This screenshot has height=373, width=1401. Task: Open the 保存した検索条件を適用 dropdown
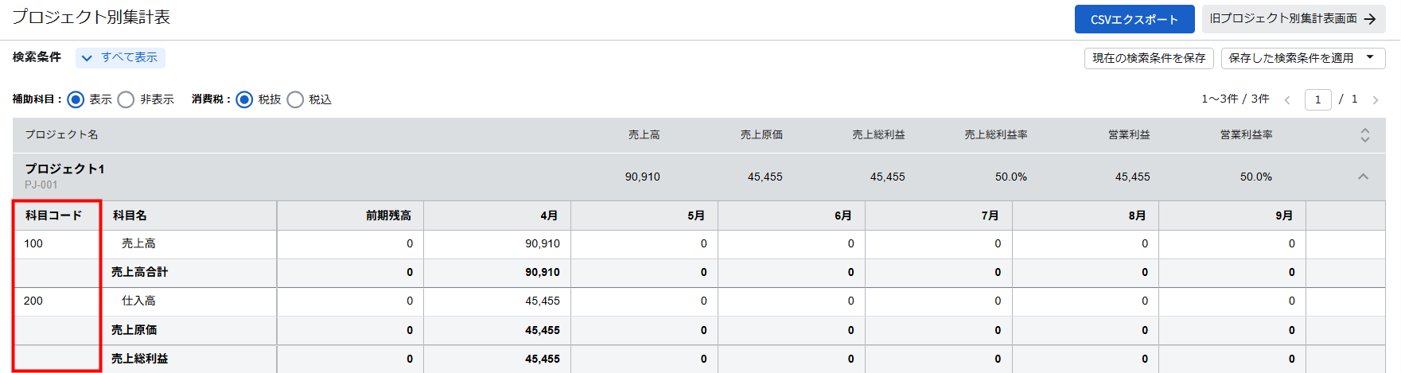pyautogui.click(x=1302, y=58)
